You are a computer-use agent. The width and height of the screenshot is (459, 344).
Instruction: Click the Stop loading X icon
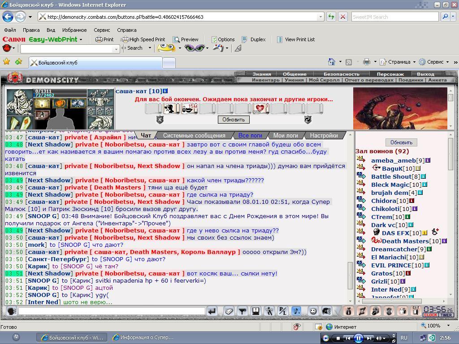click(x=342, y=17)
